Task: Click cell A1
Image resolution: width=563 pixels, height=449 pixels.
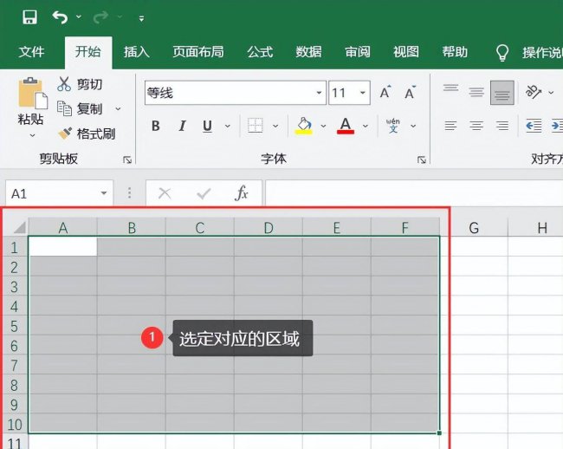Action: click(x=63, y=246)
